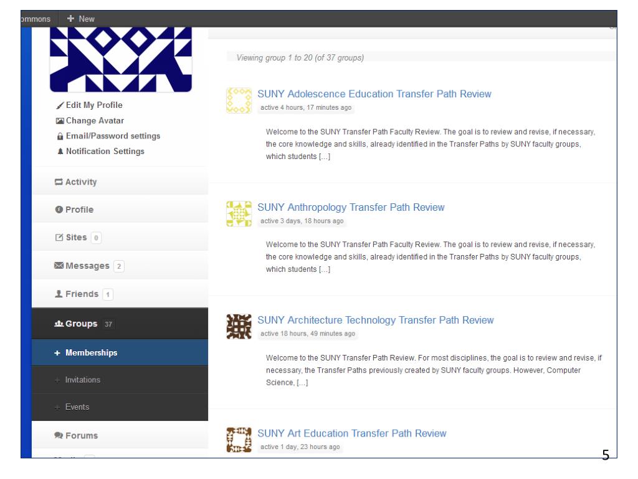The height and width of the screenshot is (479, 638).
Task: Click the plus icon beside Events
Action: click(57, 407)
